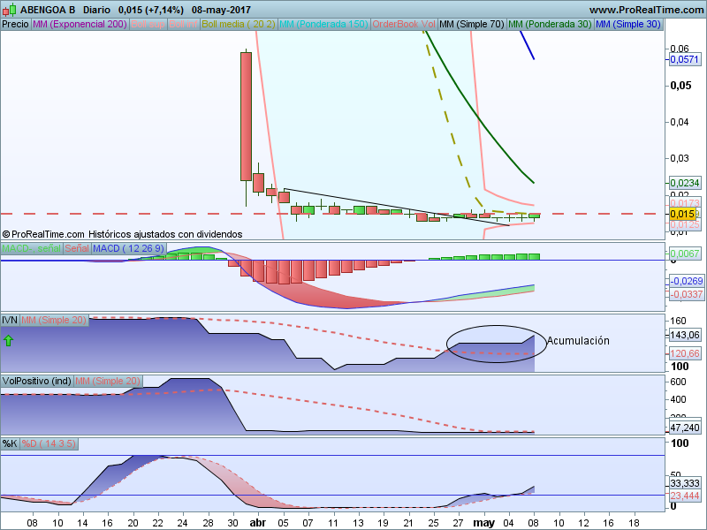Click the MM (Ponderada 30) label
This screenshot has height=530, width=707.
pyautogui.click(x=550, y=24)
